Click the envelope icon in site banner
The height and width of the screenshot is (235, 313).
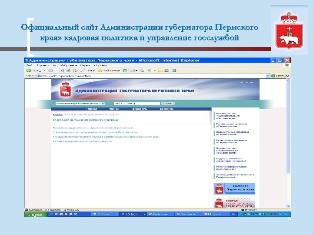[252, 82]
